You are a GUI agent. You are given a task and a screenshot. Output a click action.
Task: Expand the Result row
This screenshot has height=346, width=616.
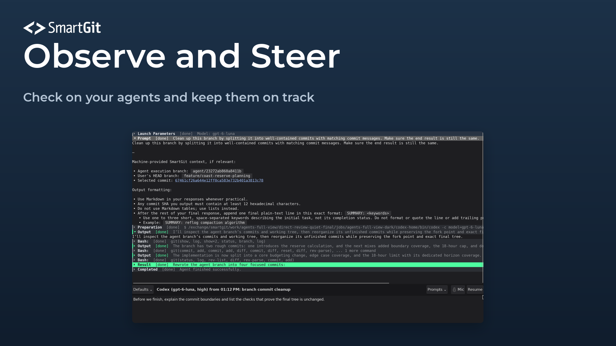coord(134,265)
